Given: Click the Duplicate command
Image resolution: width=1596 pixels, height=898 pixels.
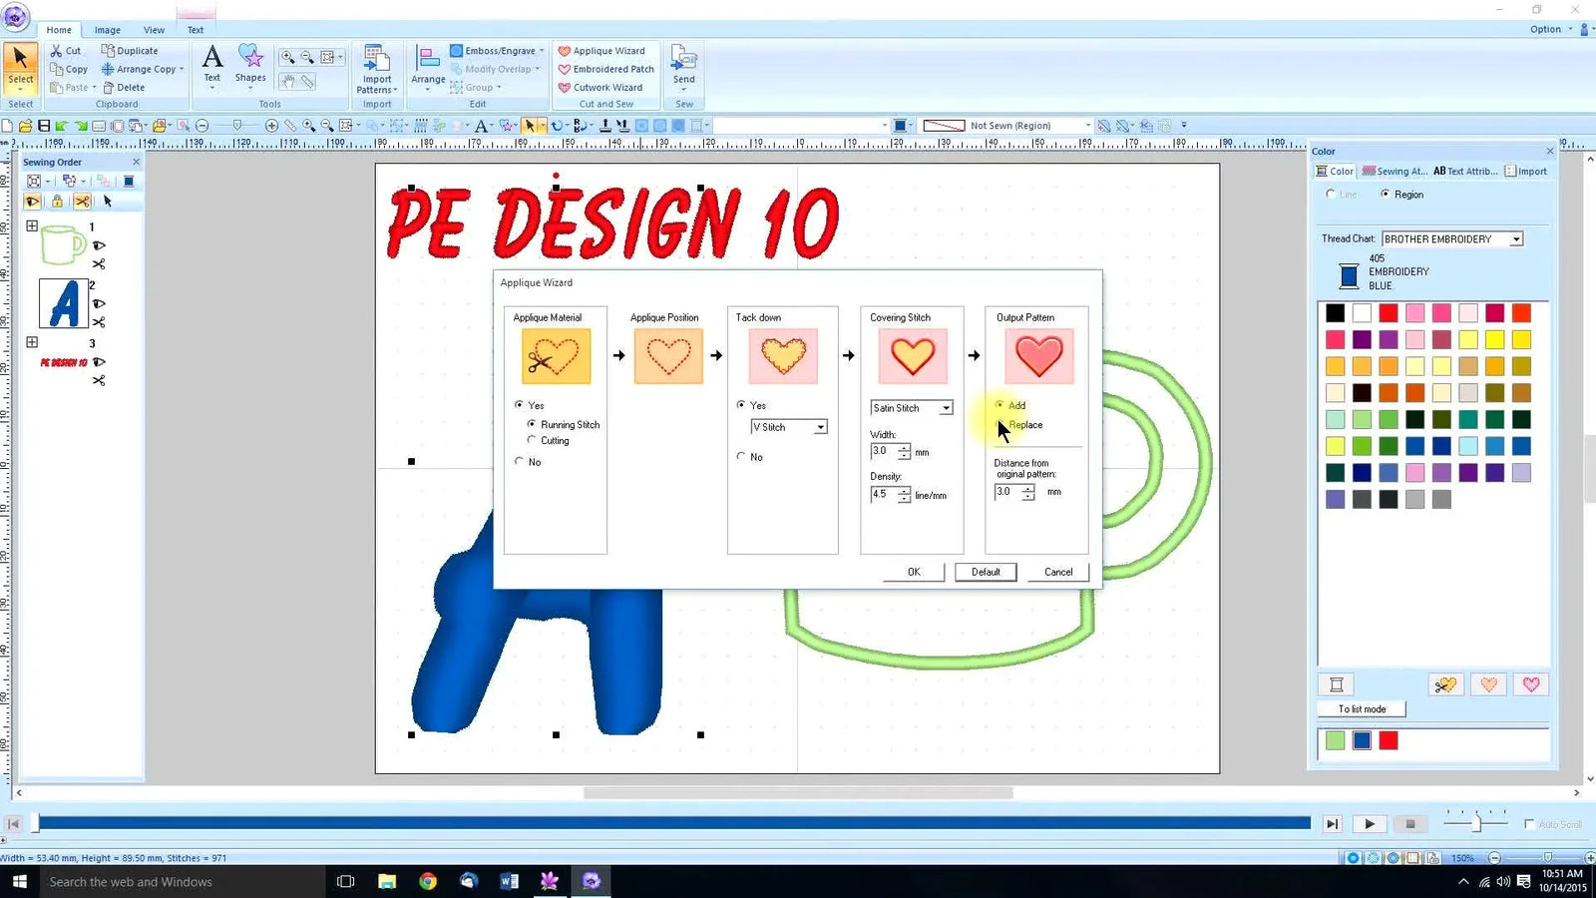Looking at the screenshot, I should click(130, 51).
